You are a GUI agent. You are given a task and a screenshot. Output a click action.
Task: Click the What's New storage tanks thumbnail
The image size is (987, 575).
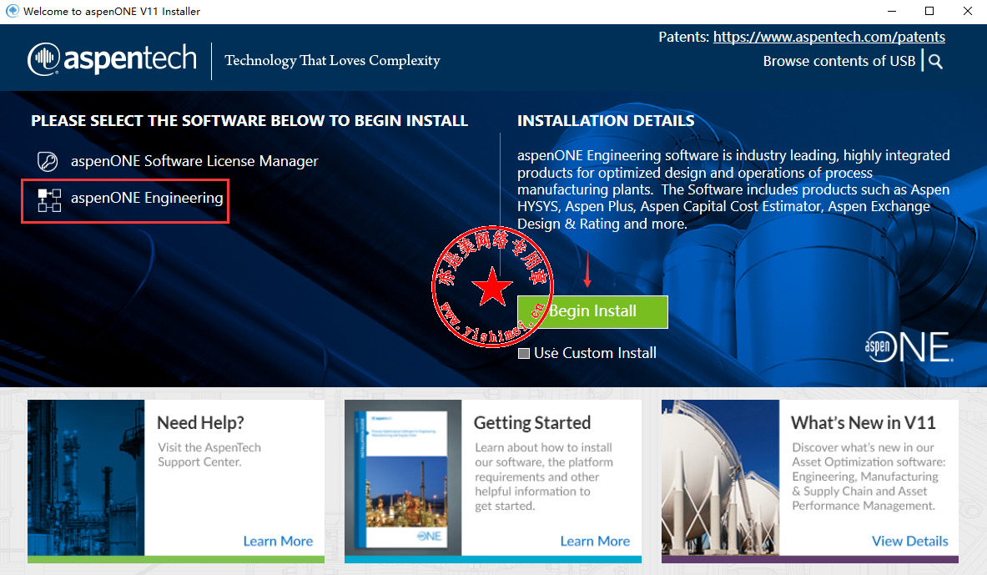(720, 477)
